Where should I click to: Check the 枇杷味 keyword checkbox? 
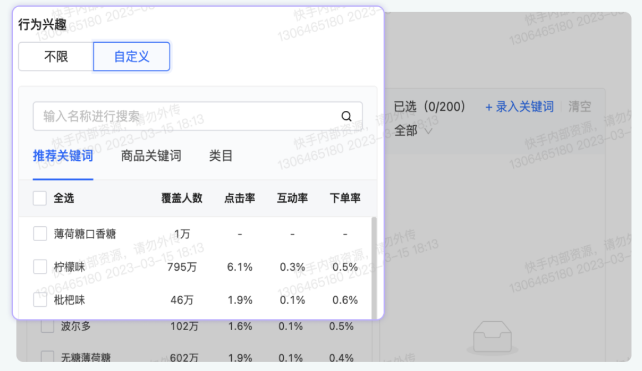tap(39, 299)
